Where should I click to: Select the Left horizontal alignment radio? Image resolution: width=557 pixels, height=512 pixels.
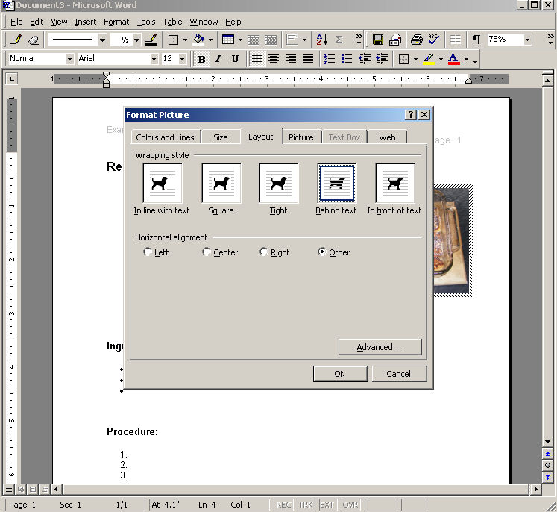click(x=148, y=252)
